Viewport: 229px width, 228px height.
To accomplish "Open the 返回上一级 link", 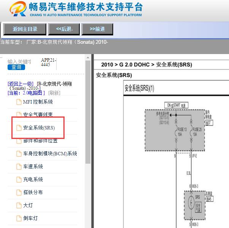I will click(x=21, y=84).
